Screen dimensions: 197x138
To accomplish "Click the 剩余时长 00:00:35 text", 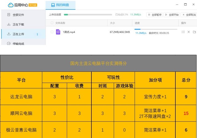I will tap(159, 33).
